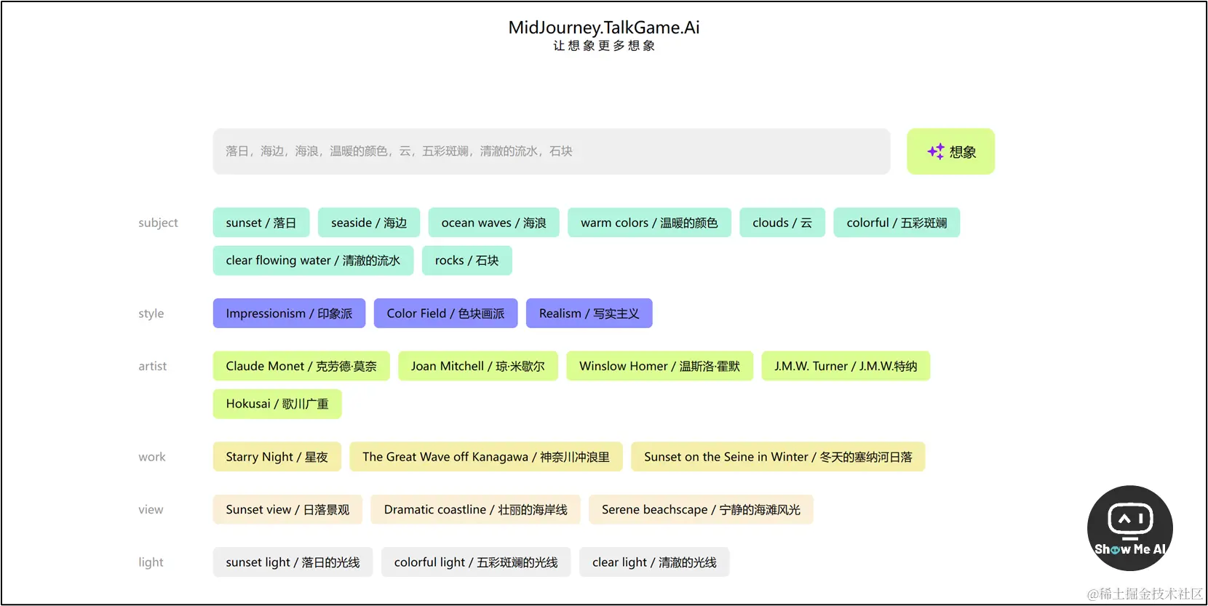Choose artist Winslow Homer / 温斯洛·霍默

(660, 366)
